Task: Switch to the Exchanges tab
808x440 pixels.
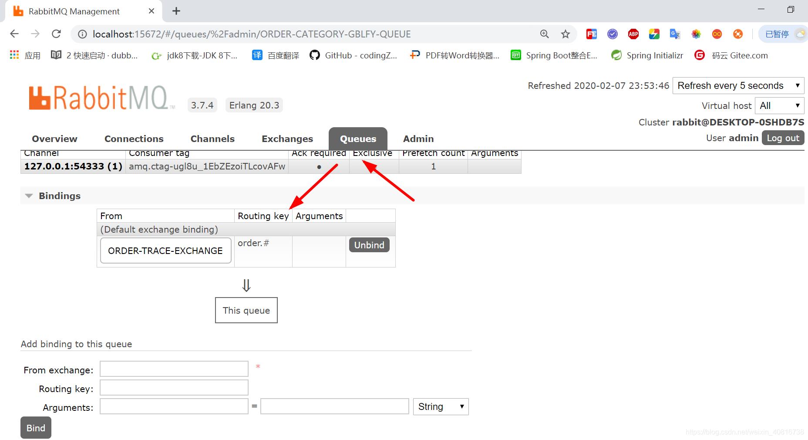Action: (x=287, y=139)
